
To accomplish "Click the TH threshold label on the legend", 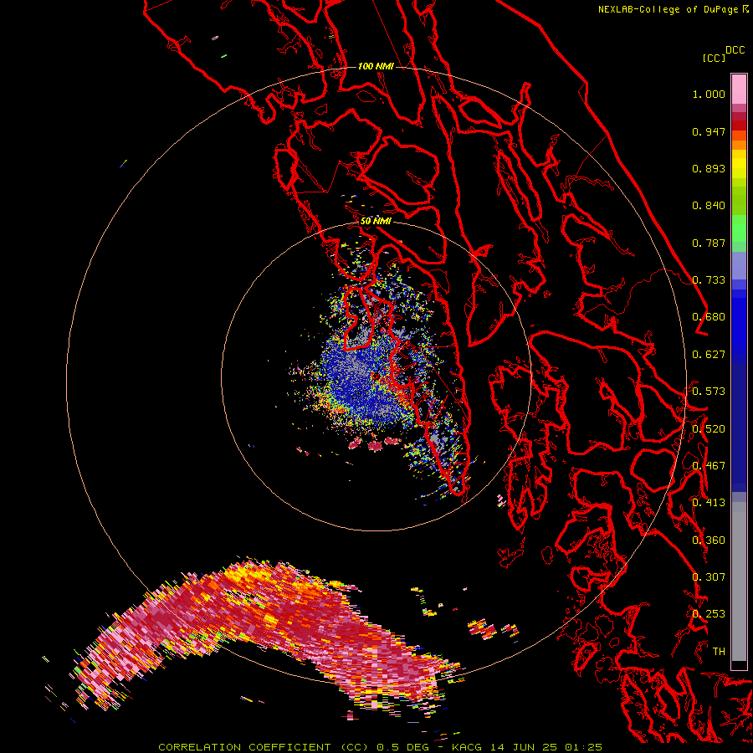I will [x=719, y=652].
